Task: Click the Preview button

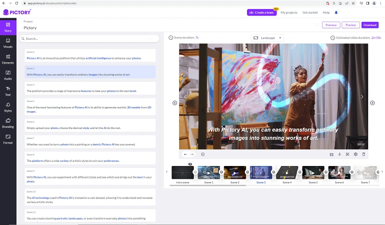Action: coord(351,25)
